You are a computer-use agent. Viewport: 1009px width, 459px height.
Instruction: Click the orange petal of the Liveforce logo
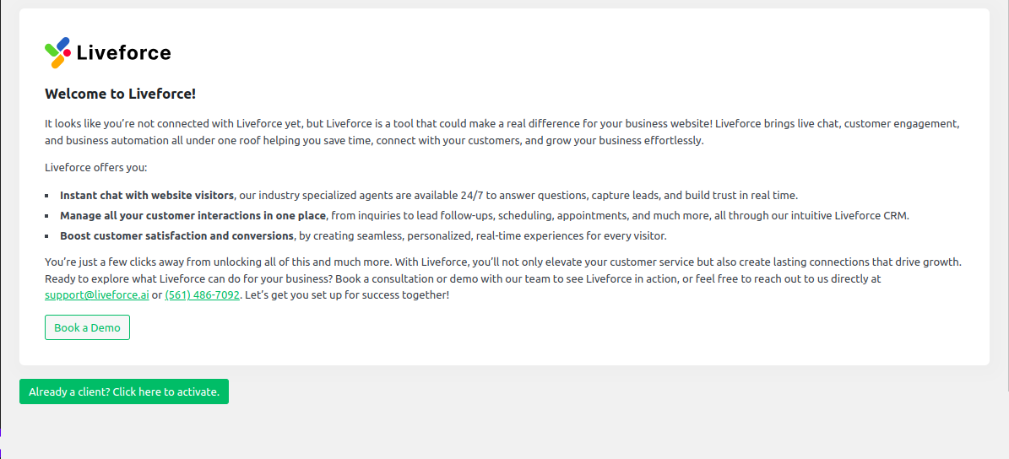coord(57,62)
